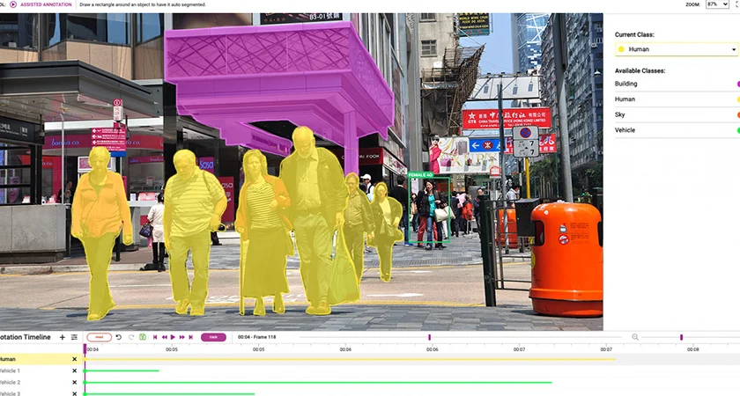
Task: Remove the Vehicle 1 timeline track
Action: tap(74, 370)
